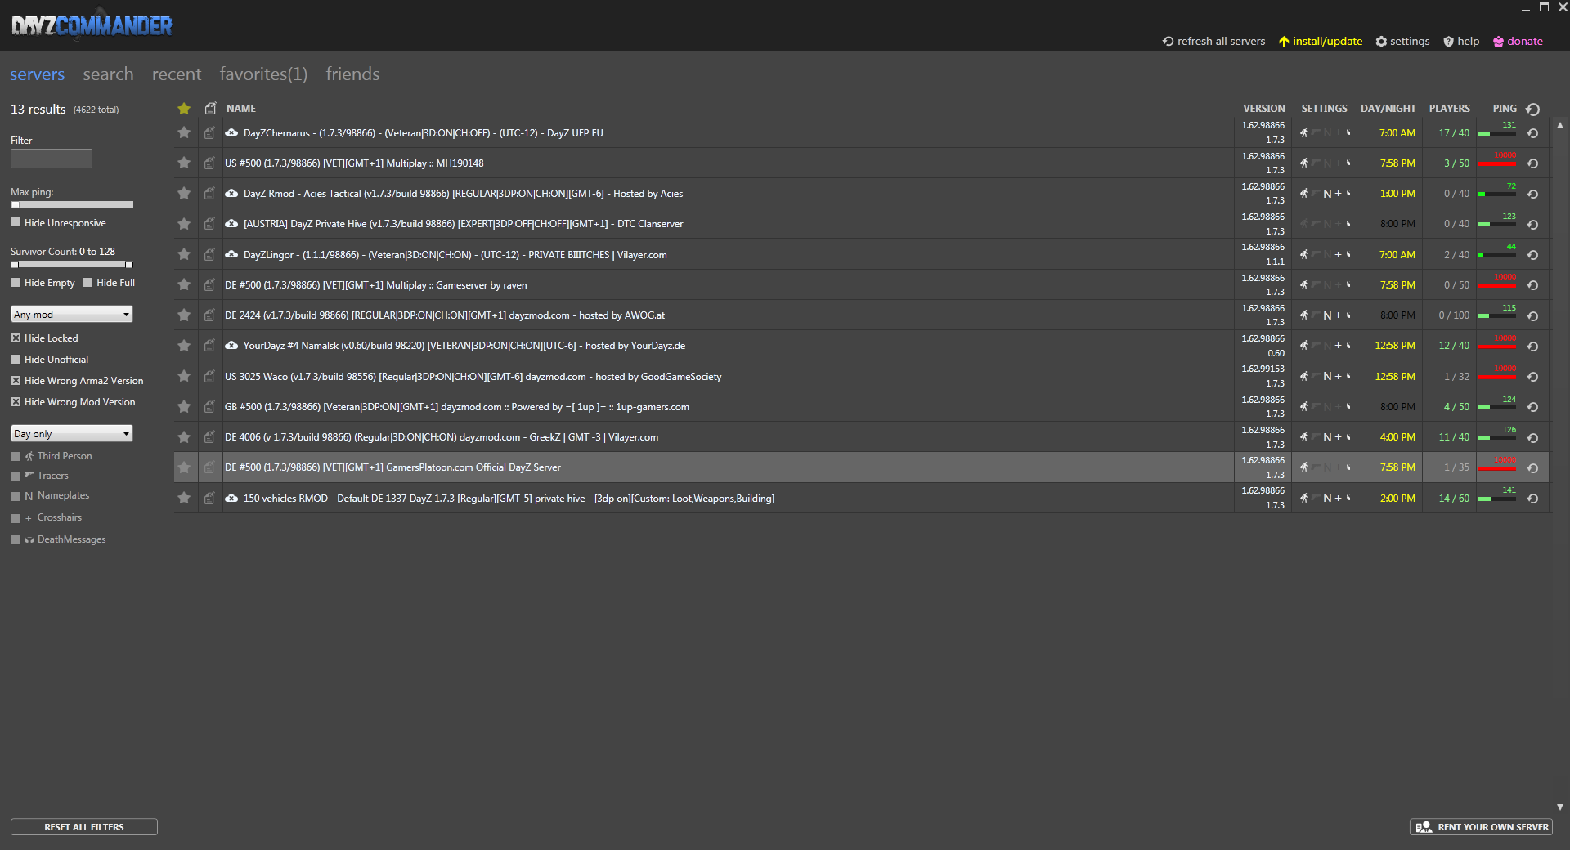This screenshot has width=1570, height=850.
Task: Open notes icon for GB #500 1up-gamers server
Action: [209, 406]
